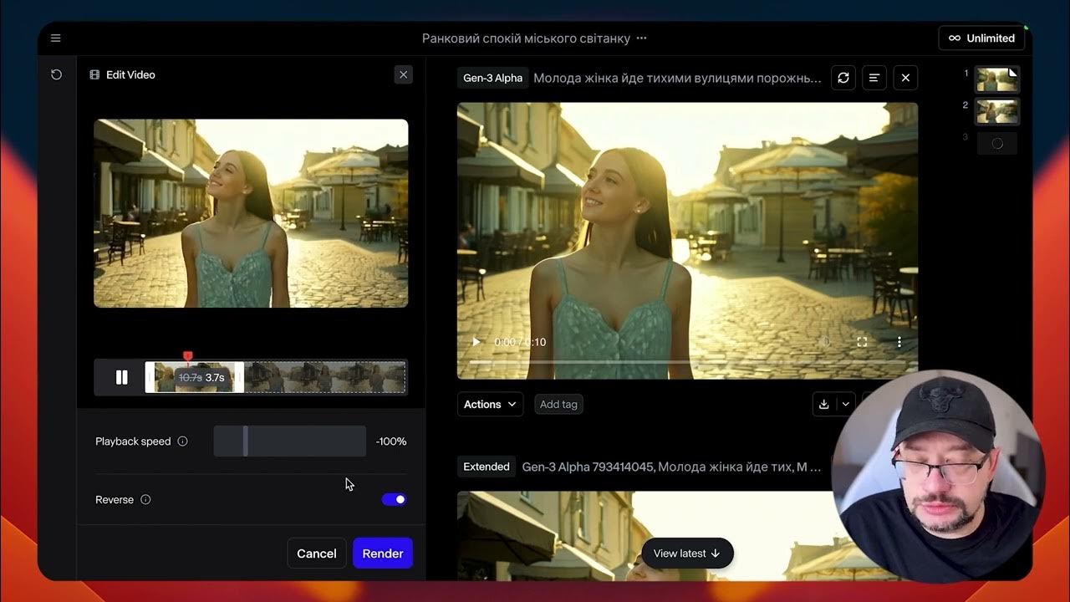Click the Unlimited plan button
The image size is (1070, 602).
[x=981, y=38]
